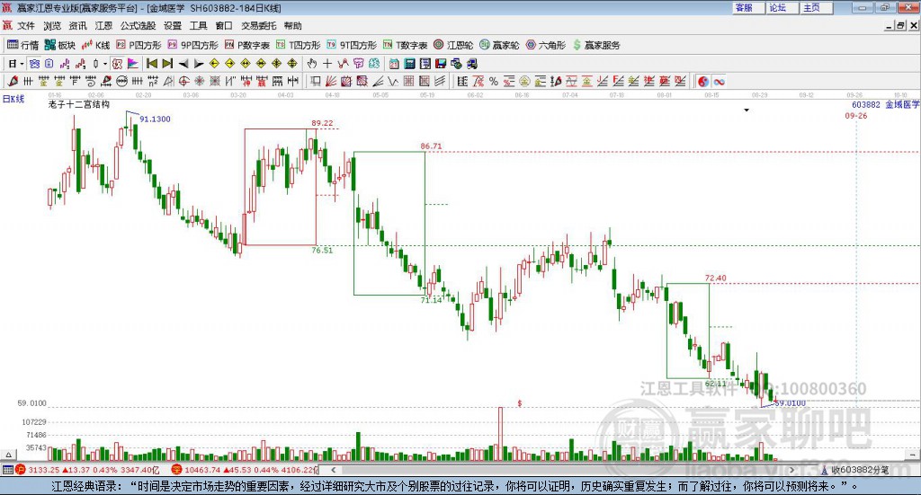The width and height of the screenshot is (921, 495).
Task: Click the 沪 Shanghai index status badge
Action: click(21, 469)
